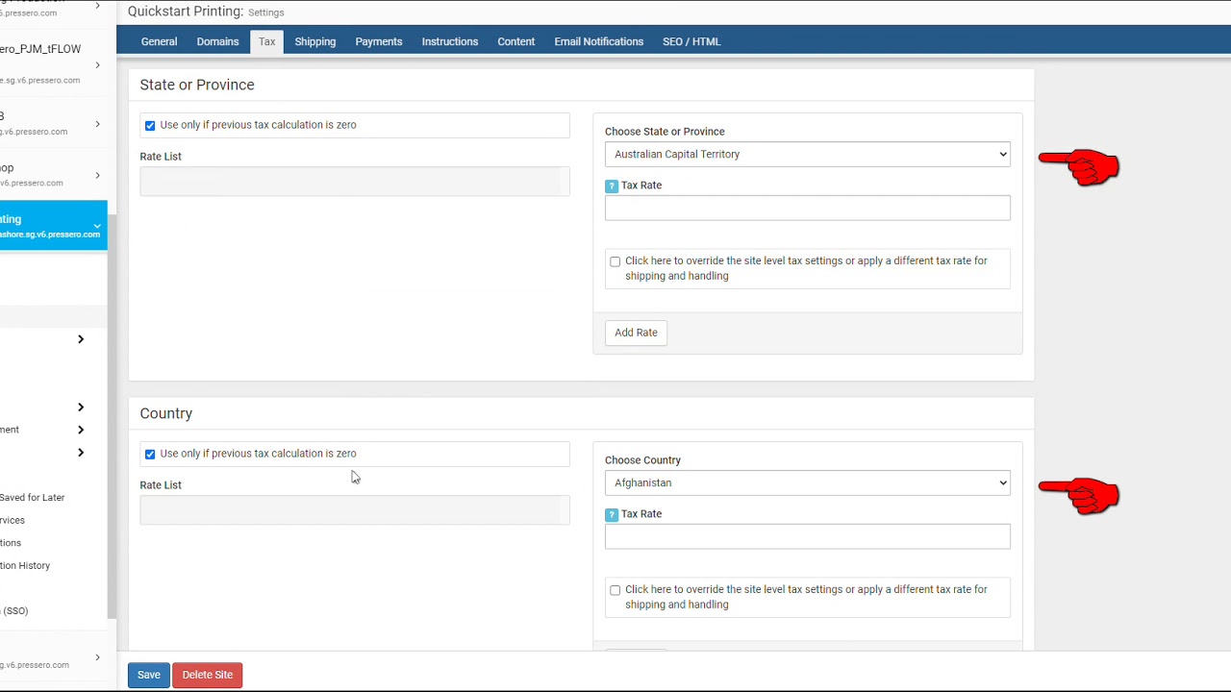Click Add Rate in State or Province section
The image size is (1231, 692).
click(x=636, y=333)
